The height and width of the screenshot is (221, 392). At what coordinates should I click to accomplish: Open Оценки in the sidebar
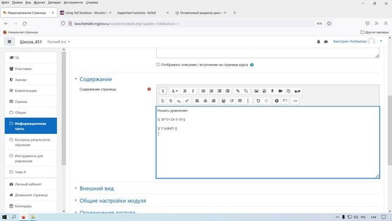[31, 101]
